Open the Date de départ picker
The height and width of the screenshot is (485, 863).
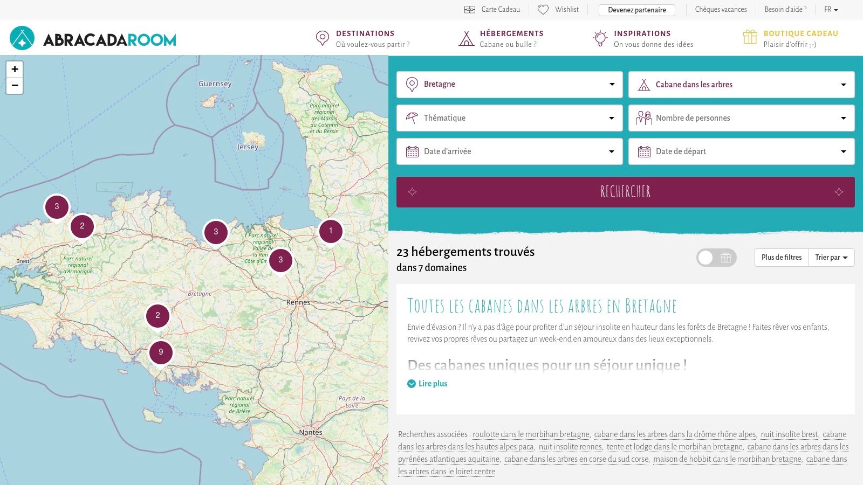coord(741,151)
